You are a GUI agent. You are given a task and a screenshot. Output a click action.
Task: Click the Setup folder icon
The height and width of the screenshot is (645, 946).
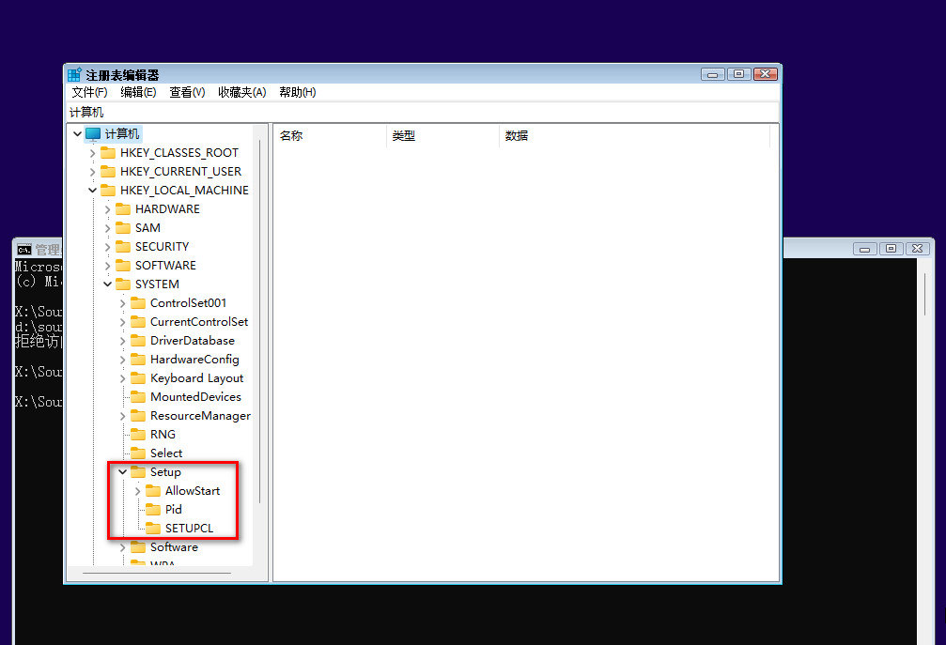click(138, 471)
